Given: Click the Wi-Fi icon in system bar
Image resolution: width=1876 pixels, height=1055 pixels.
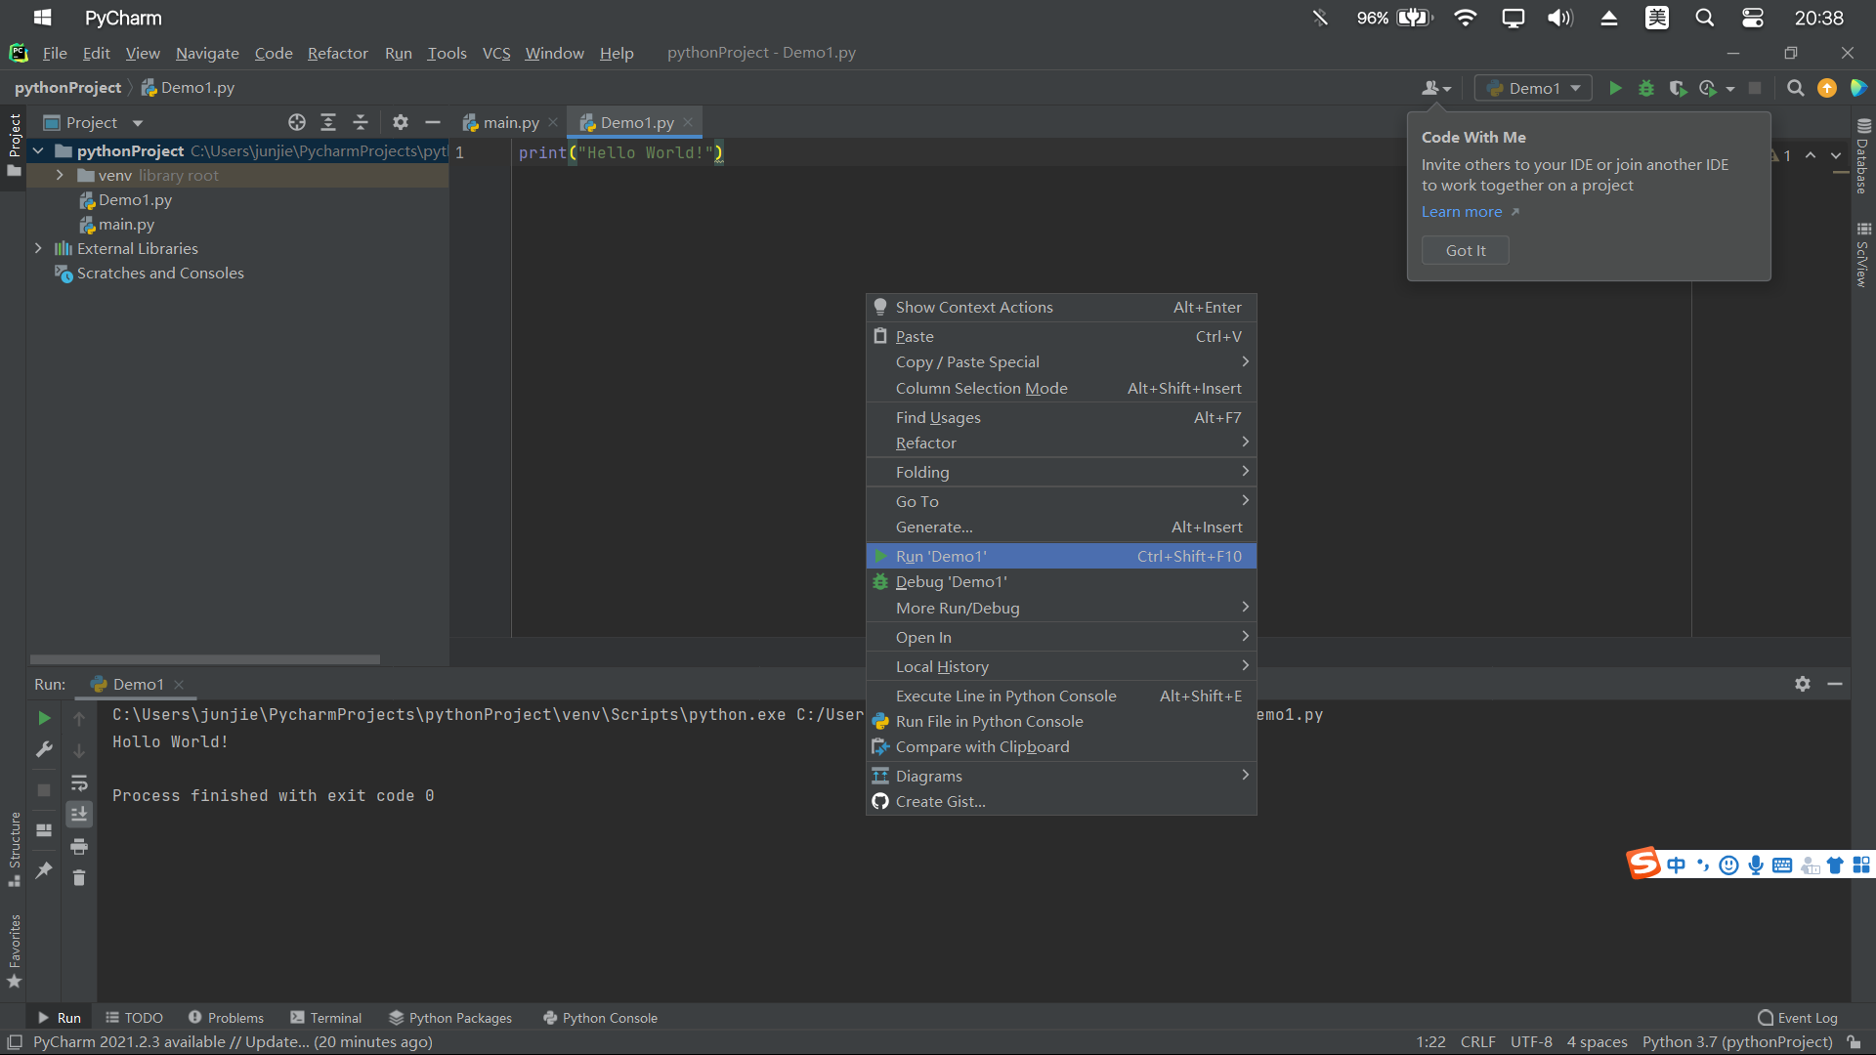Looking at the screenshot, I should (x=1465, y=18).
